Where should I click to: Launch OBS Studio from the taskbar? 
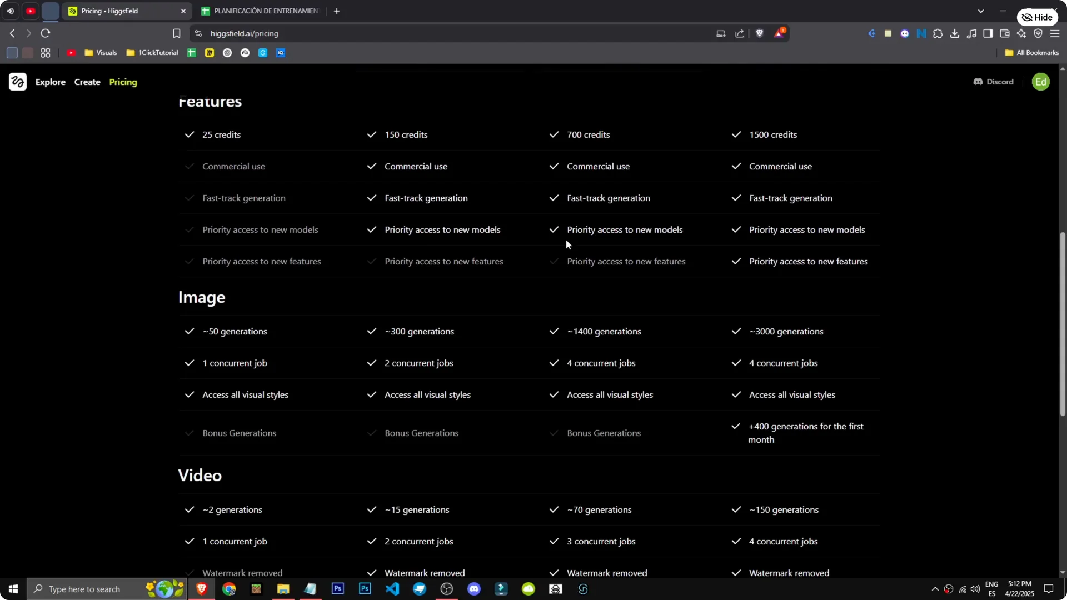(x=447, y=589)
